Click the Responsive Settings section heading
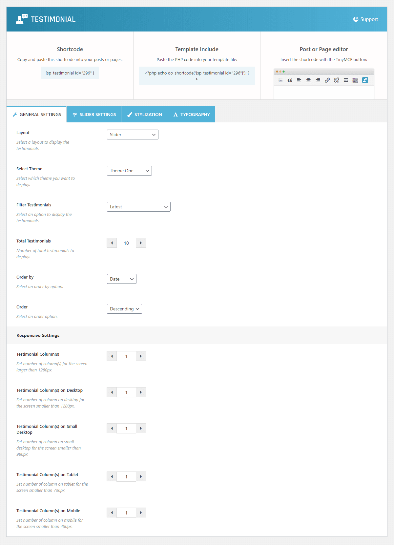This screenshot has width=394, height=545. pos(38,335)
